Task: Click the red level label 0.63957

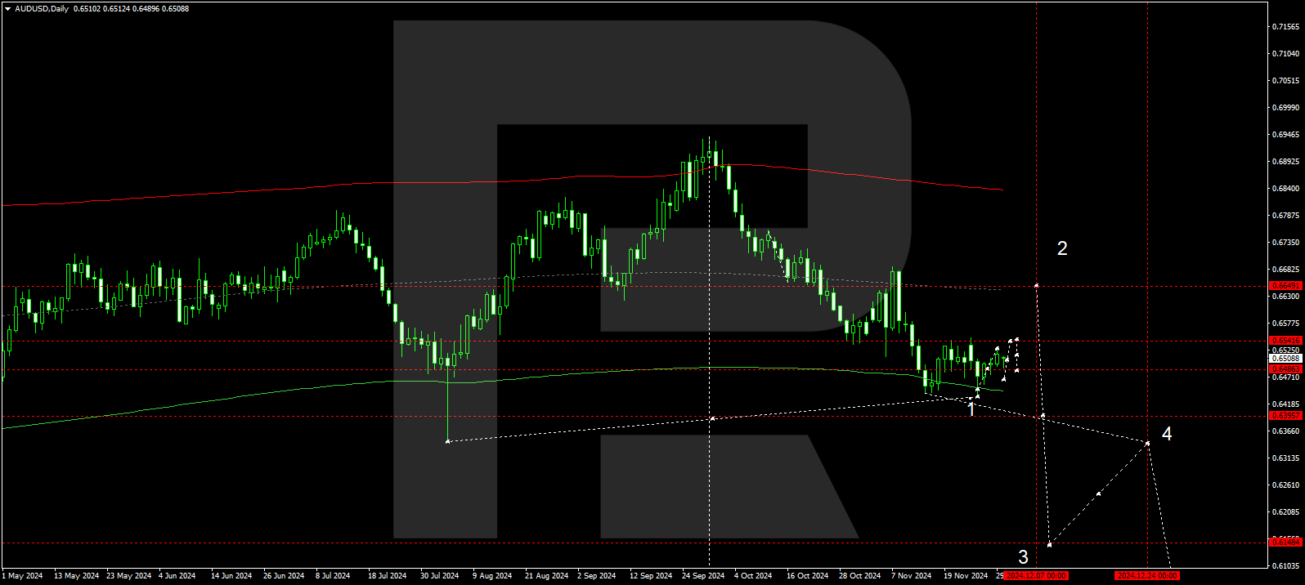Action: 1285,416
